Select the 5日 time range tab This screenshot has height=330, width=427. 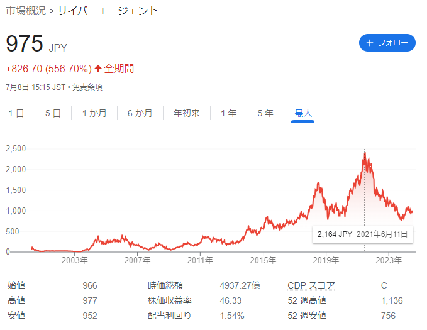point(53,113)
